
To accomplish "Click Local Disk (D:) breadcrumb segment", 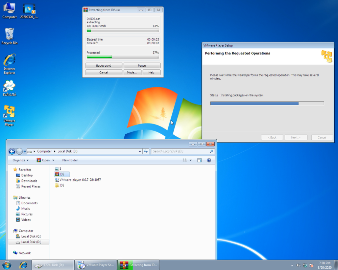I will click(x=67, y=151).
